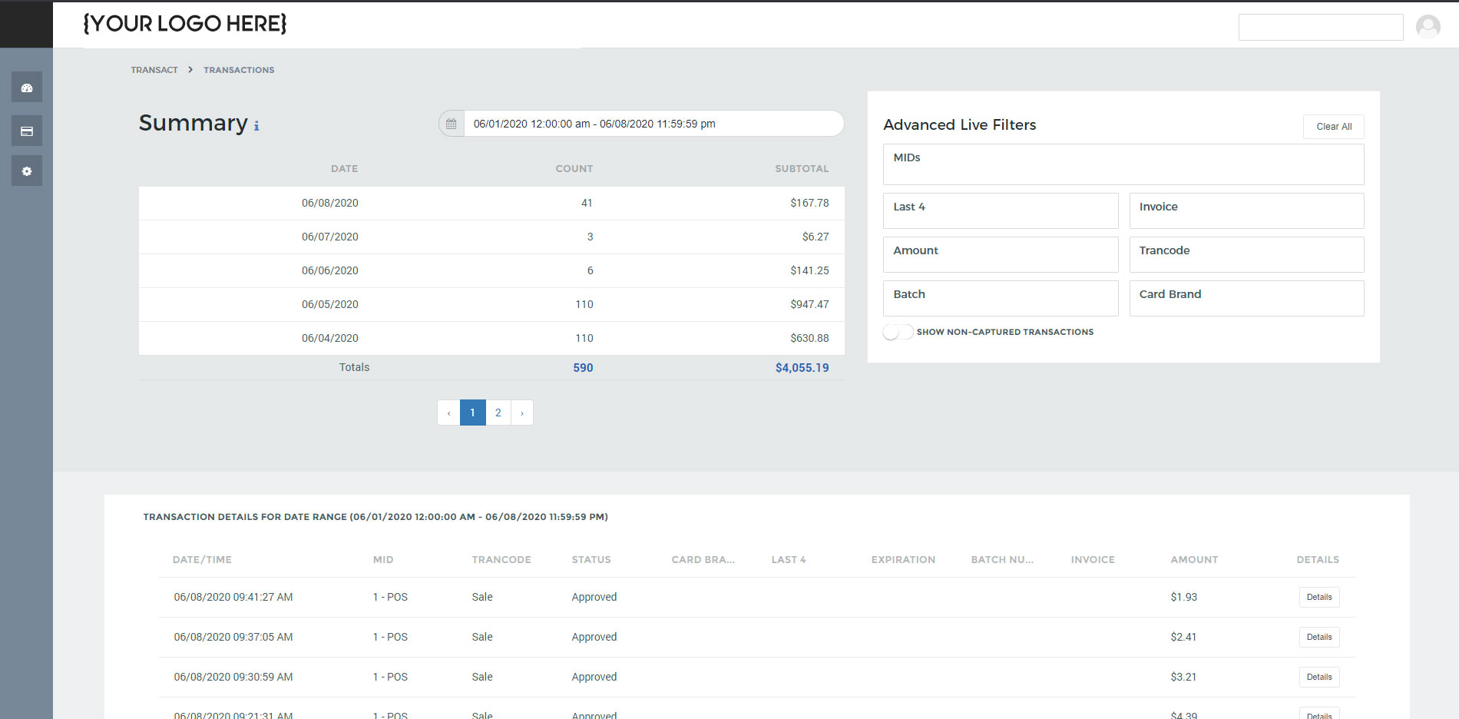Click the credit card transactions sidebar icon

point(27,131)
